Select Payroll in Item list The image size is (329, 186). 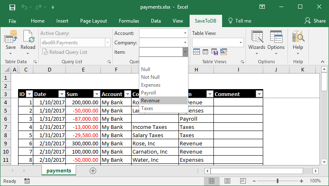(163, 92)
